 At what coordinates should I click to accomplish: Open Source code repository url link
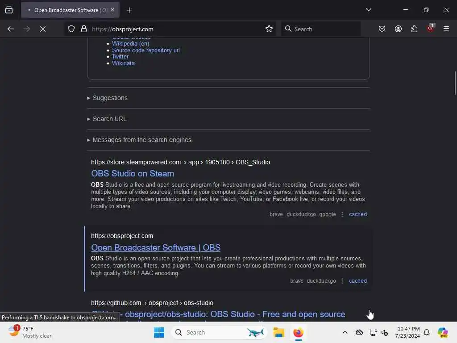tap(146, 50)
